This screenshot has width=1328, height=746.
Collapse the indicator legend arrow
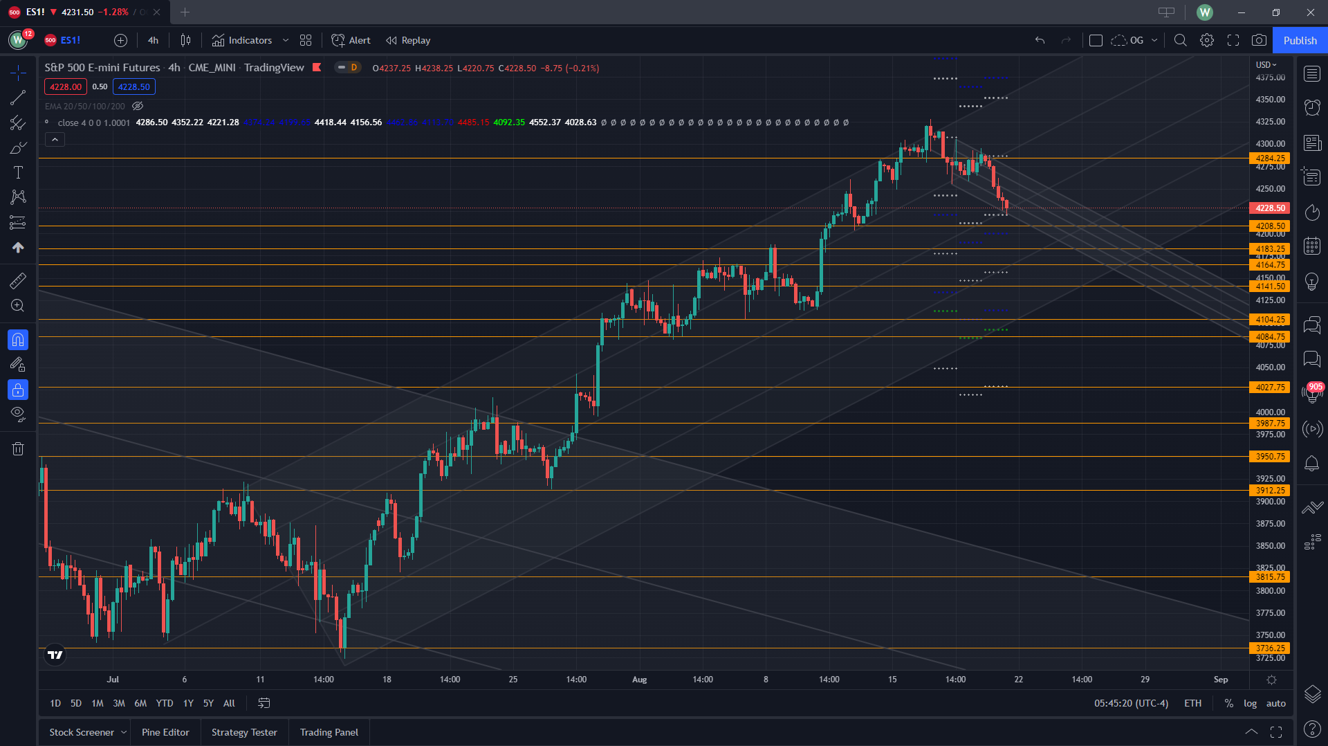55,140
